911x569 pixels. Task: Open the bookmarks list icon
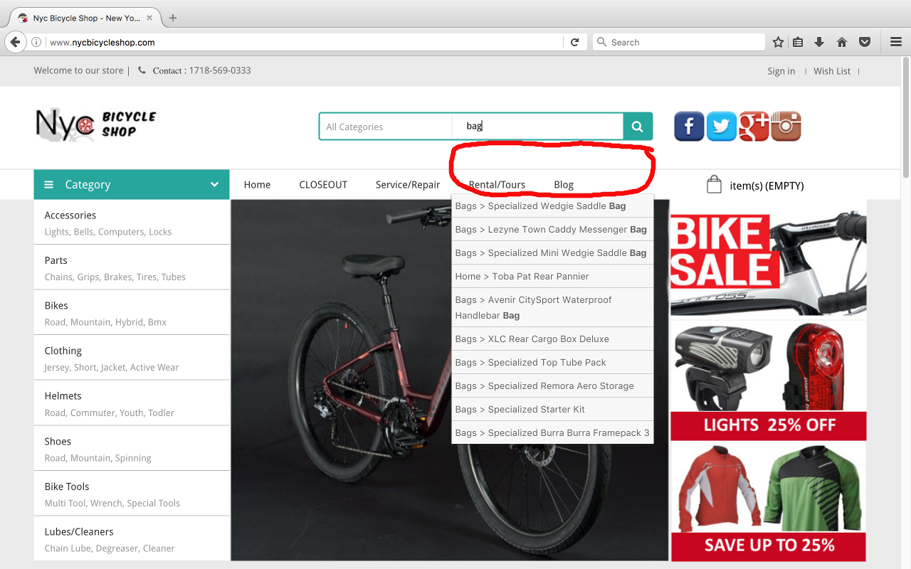coord(798,43)
